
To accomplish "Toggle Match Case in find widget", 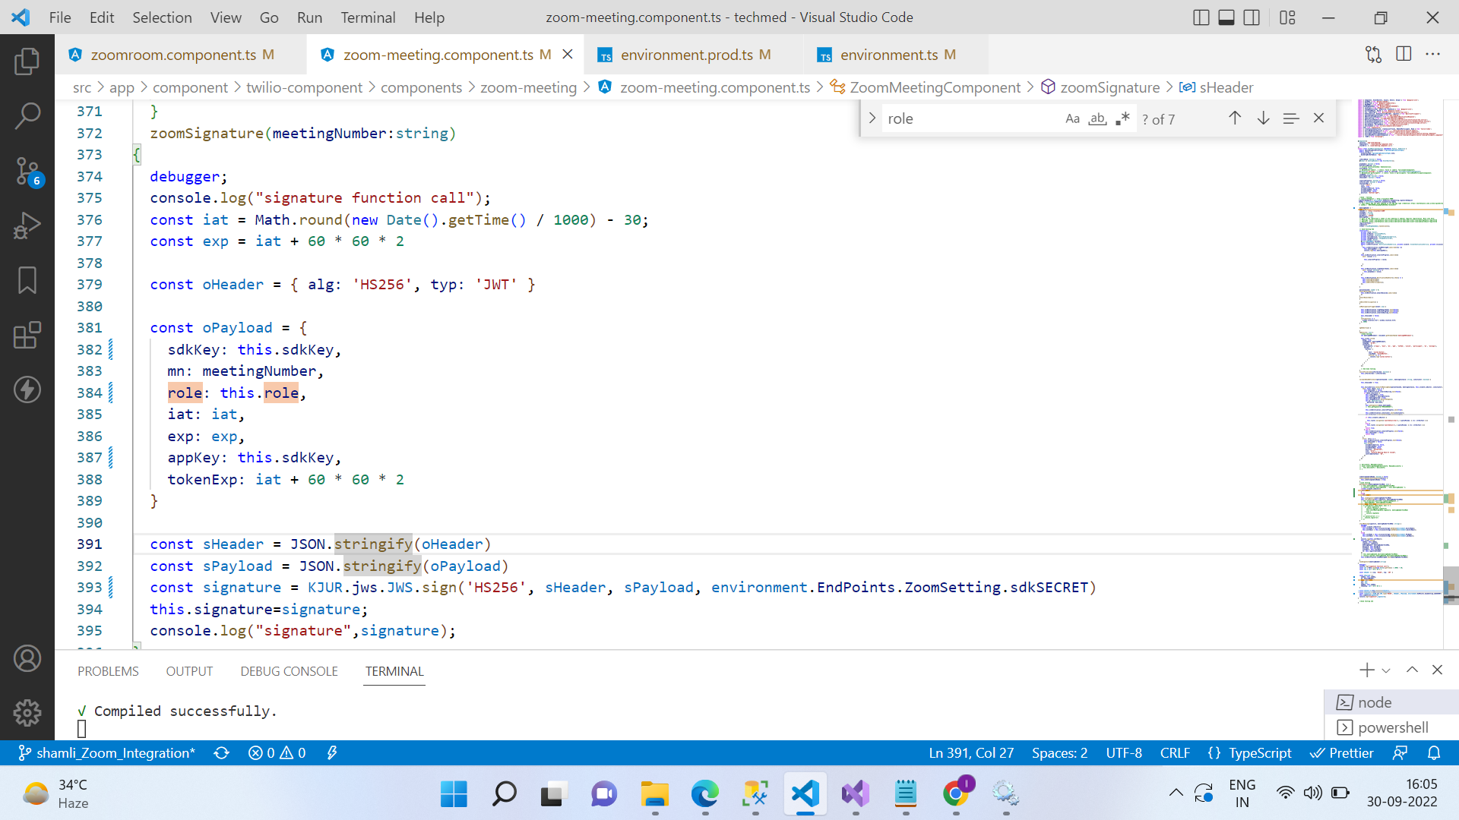I will click(1072, 118).
